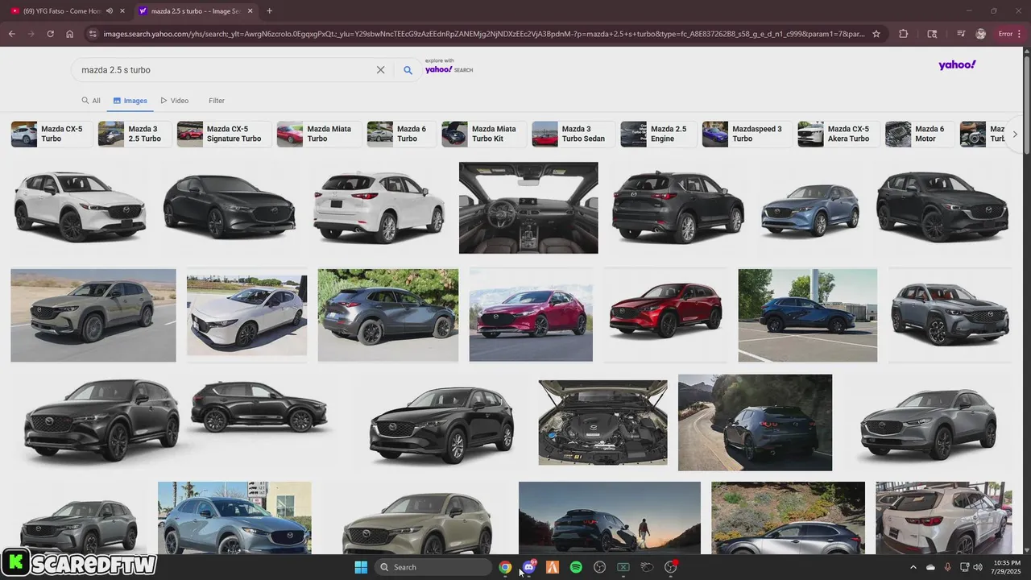Close the Yahoo image search tab
Screen dimensions: 1031x580
coord(250,11)
